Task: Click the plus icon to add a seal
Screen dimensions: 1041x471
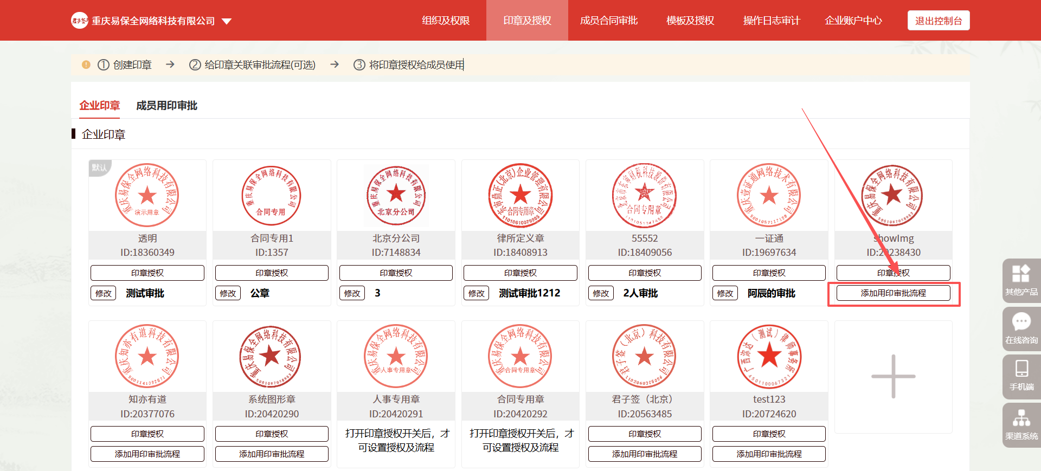Action: pyautogui.click(x=893, y=377)
